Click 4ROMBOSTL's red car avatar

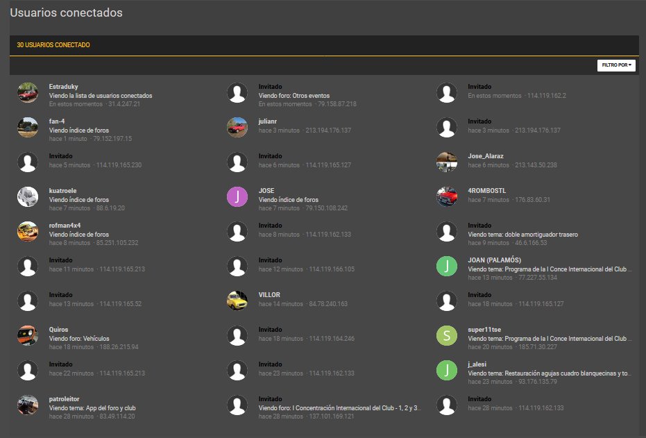447,196
